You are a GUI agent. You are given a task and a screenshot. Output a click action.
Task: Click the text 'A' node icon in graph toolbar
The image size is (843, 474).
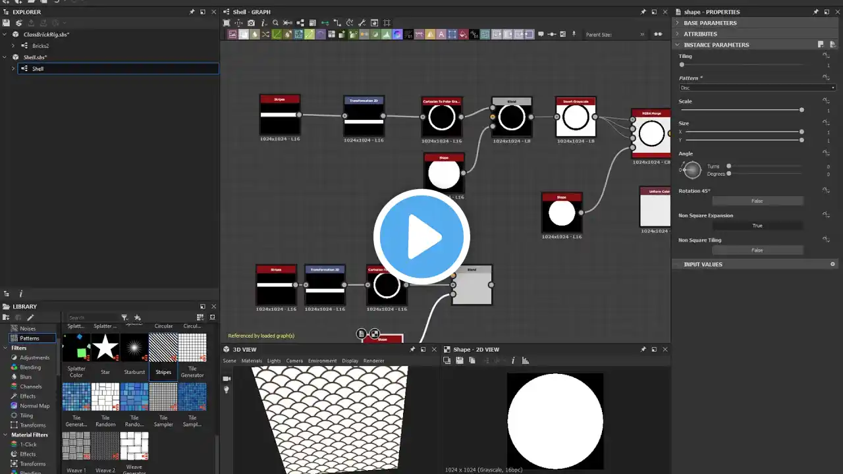(x=441, y=34)
